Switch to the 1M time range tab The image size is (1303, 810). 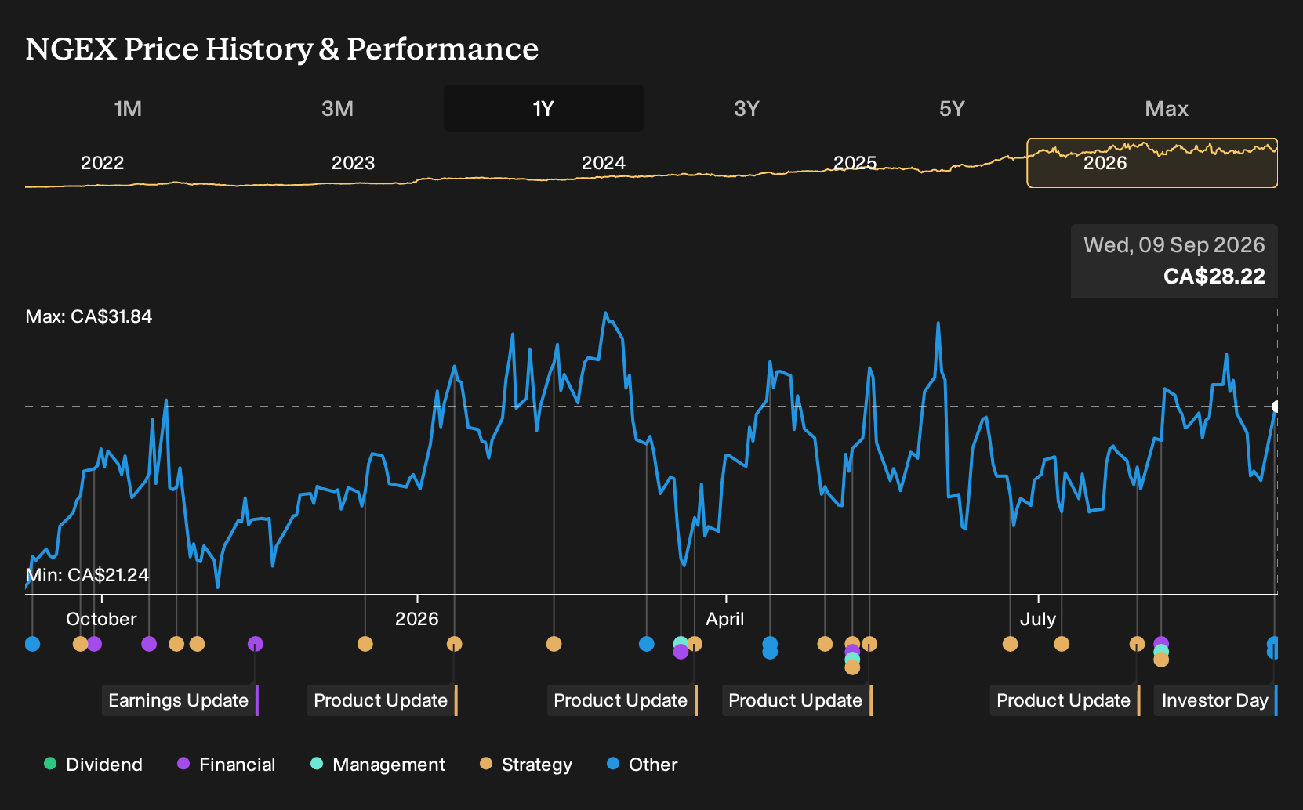128,108
